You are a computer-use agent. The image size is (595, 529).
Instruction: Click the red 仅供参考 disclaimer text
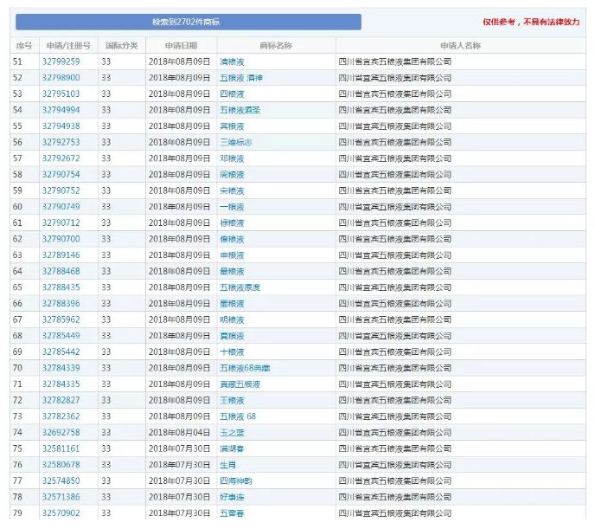point(531,22)
